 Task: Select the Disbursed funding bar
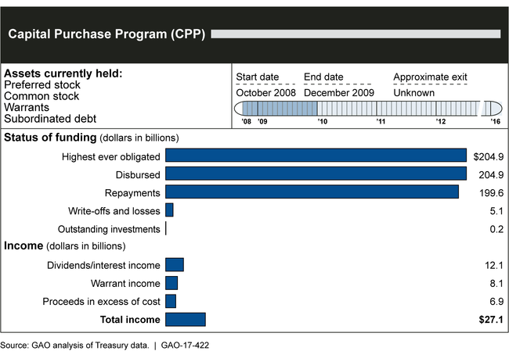click(x=316, y=174)
